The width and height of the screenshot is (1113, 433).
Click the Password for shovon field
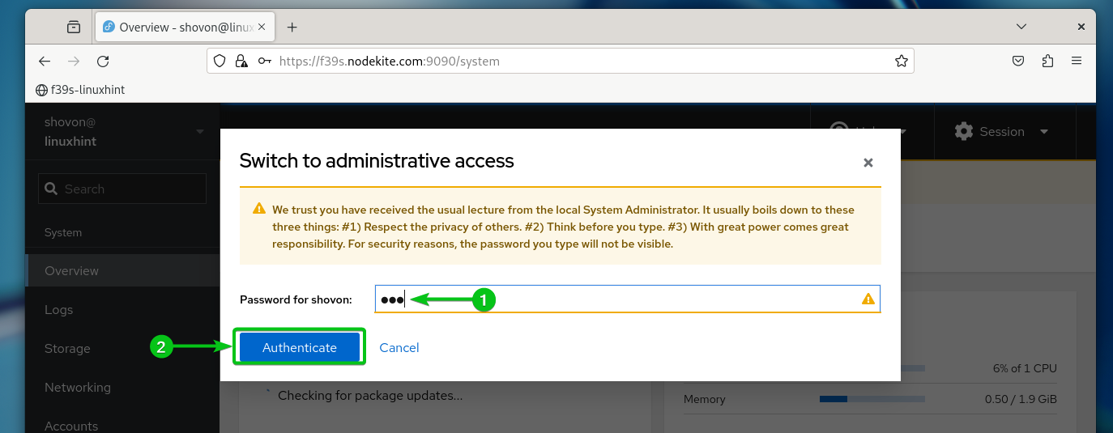627,299
